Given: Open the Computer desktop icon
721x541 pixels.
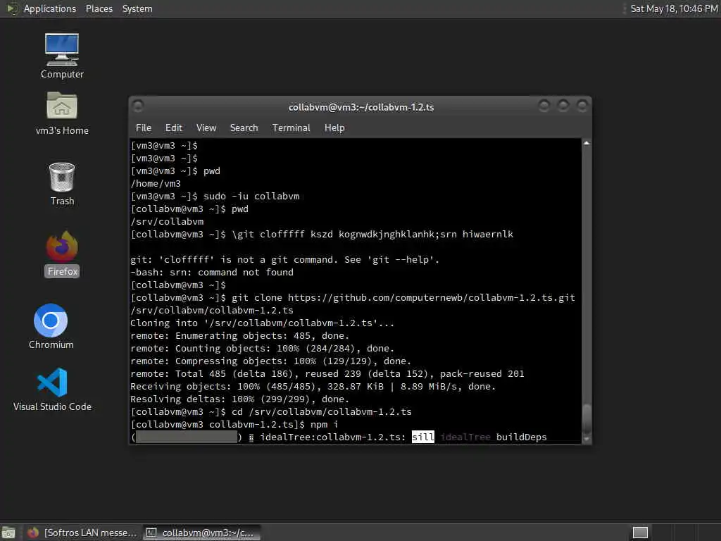Looking at the screenshot, I should [62, 56].
